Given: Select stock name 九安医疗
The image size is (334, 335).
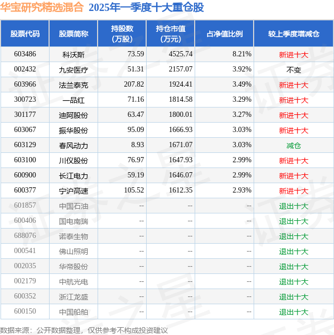Looking at the screenshot, I should pos(74,70).
